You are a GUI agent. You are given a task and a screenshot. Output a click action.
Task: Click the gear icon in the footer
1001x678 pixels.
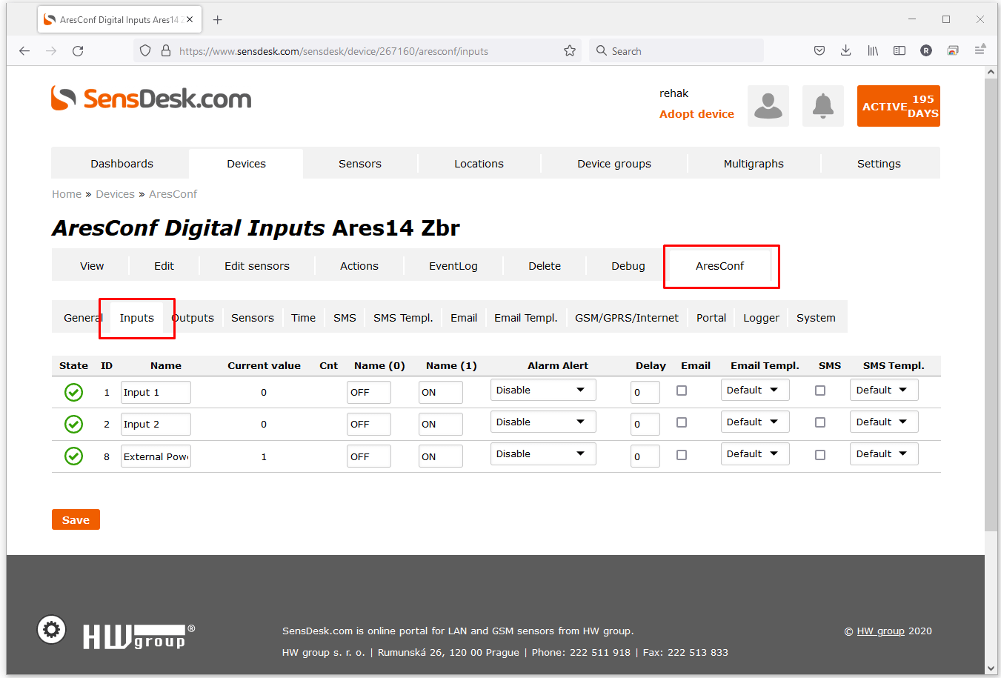coord(52,630)
